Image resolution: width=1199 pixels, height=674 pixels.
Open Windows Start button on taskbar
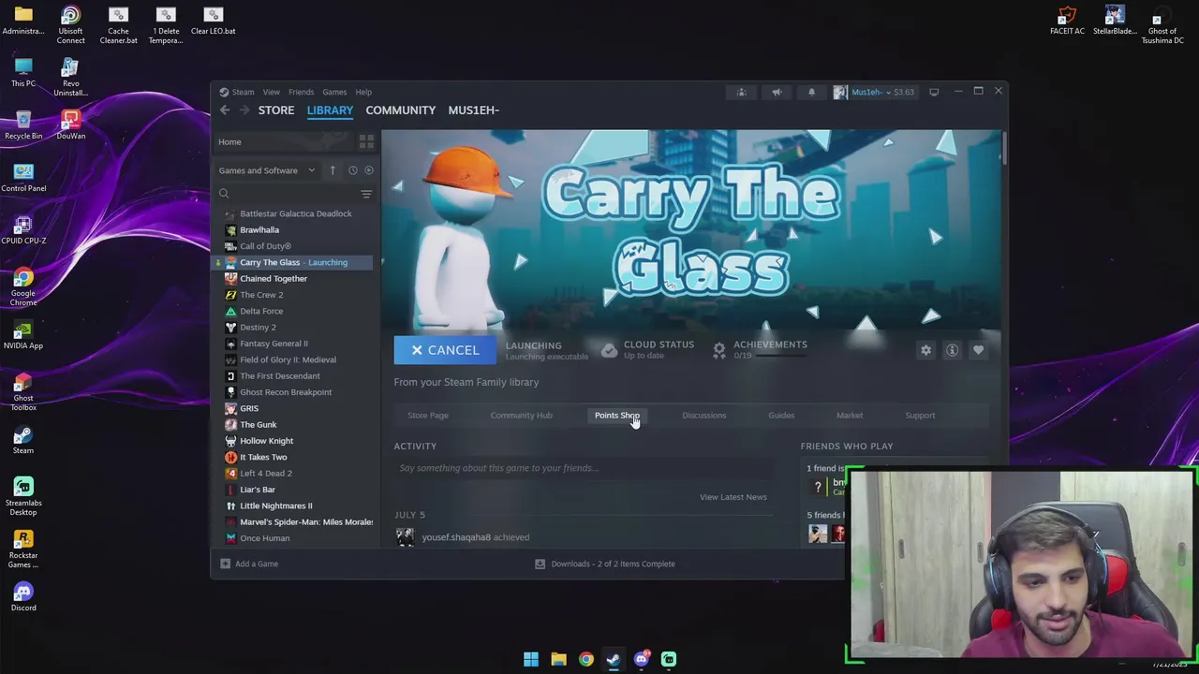[x=531, y=659]
